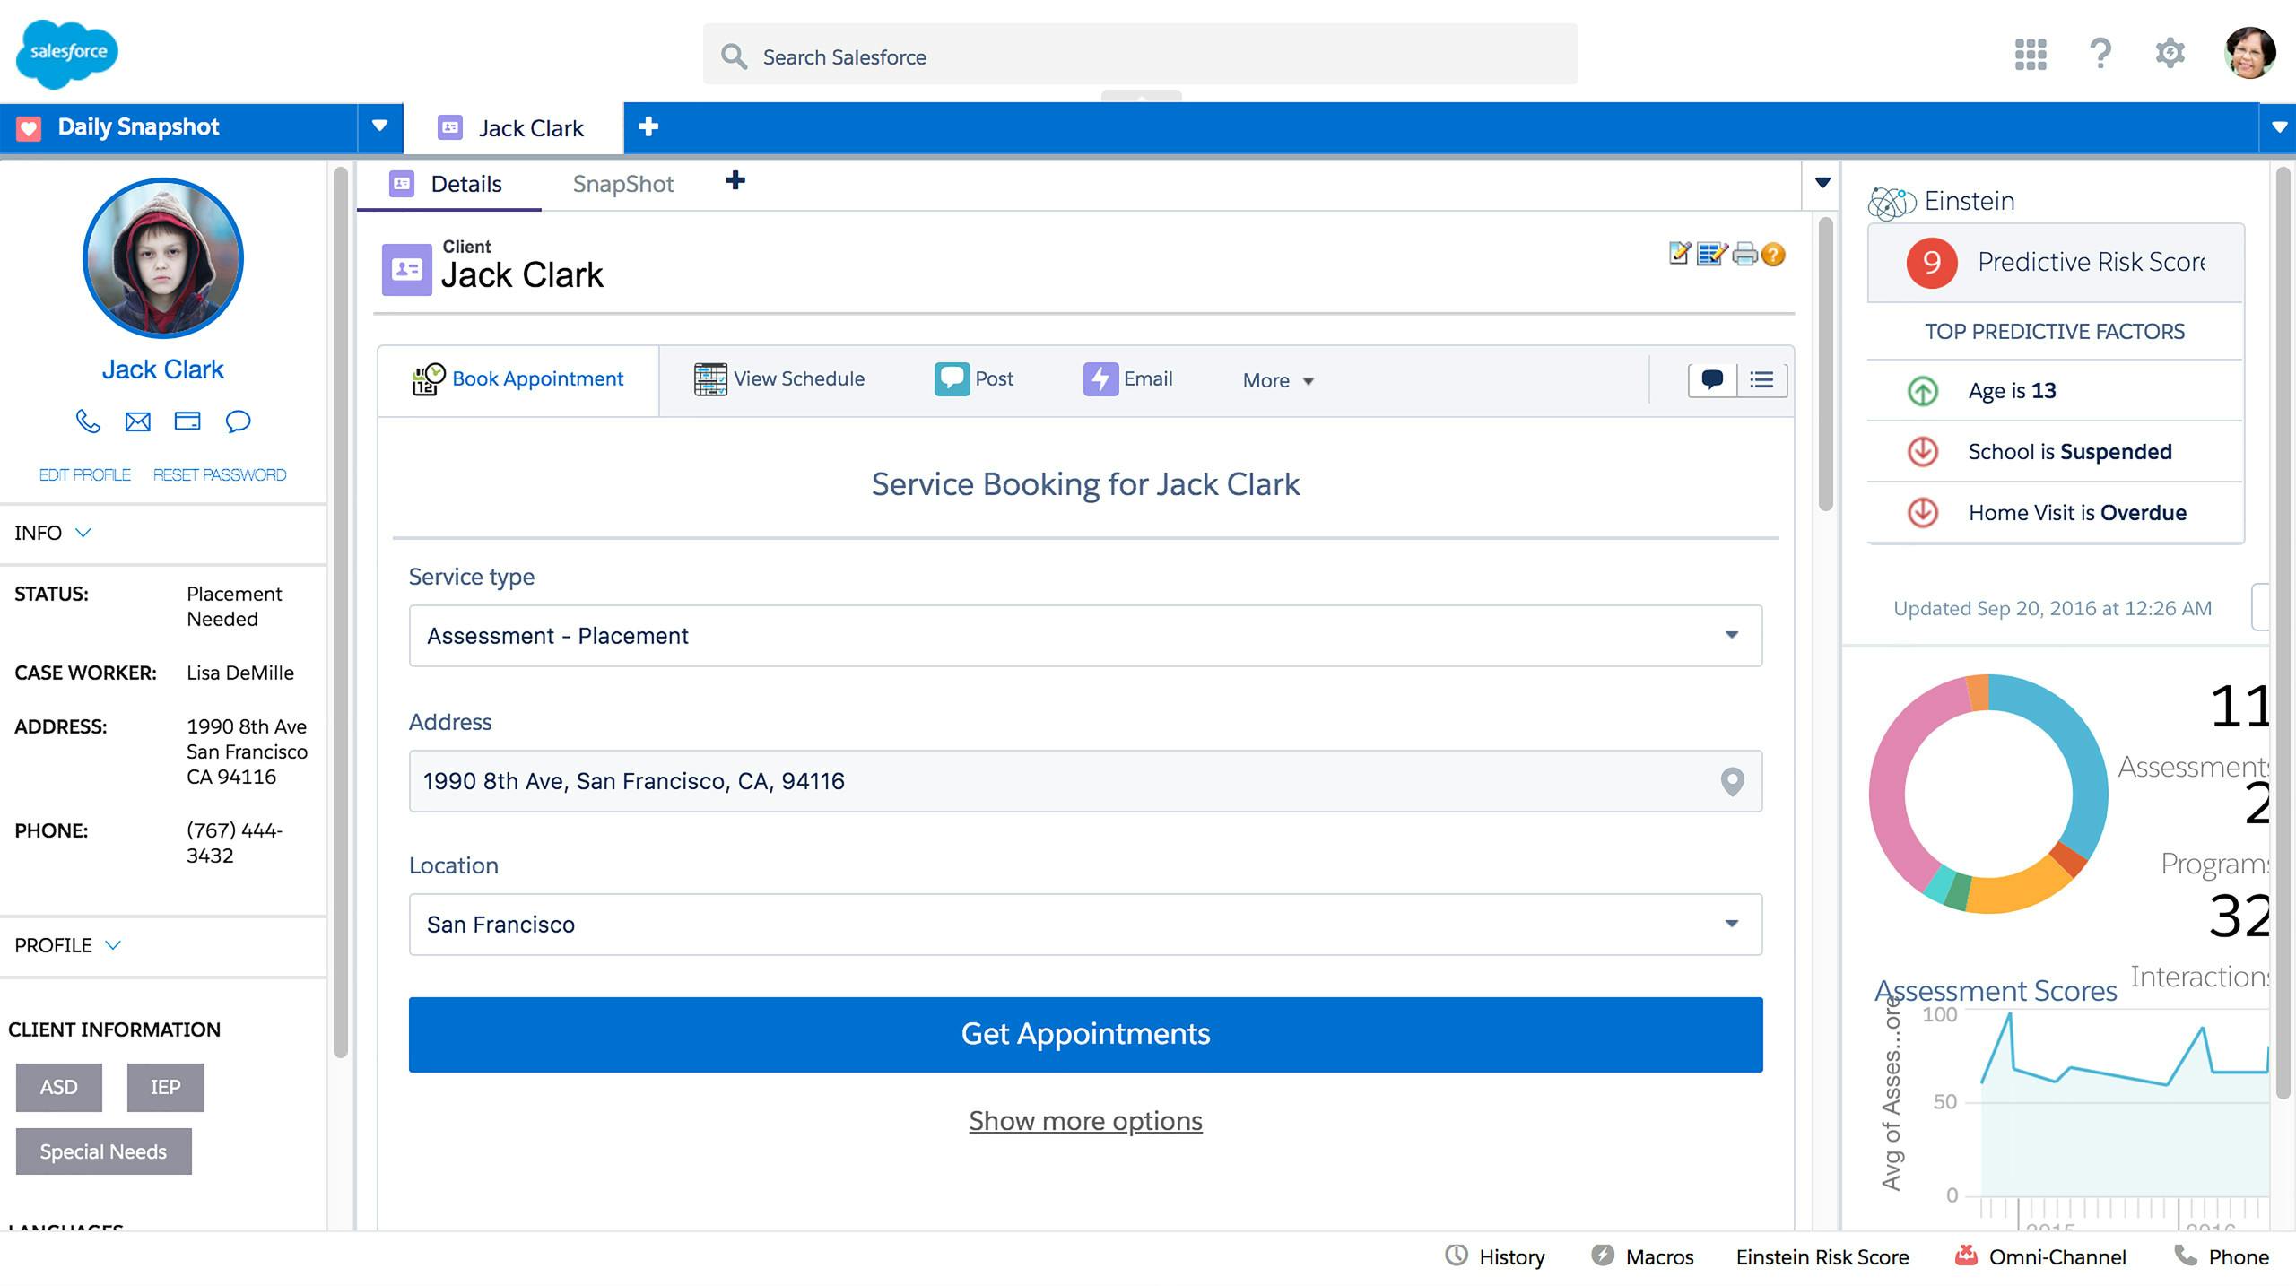This screenshot has width=2296, height=1286.
Task: Click the Salesforce cloud logo
Action: coord(67,54)
